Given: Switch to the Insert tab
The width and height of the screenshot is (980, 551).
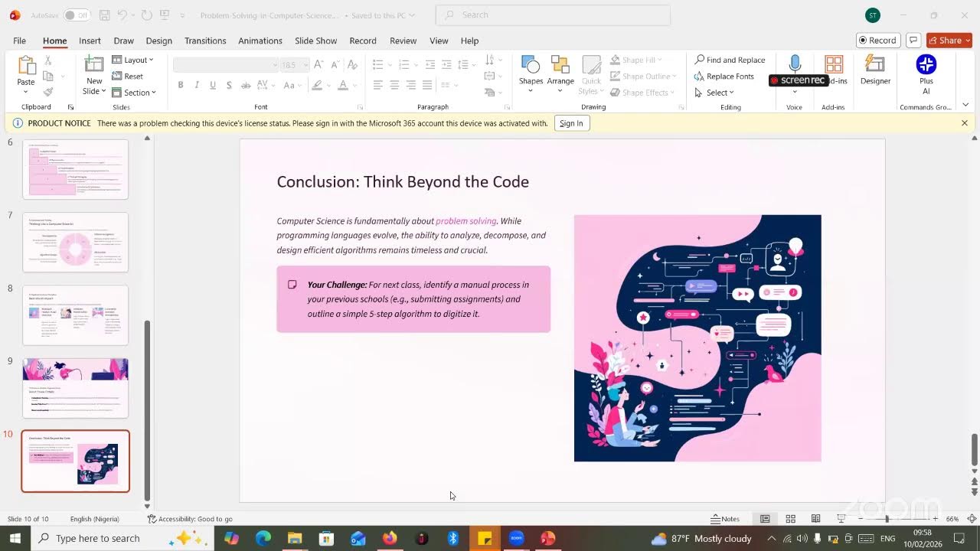Looking at the screenshot, I should (x=90, y=41).
